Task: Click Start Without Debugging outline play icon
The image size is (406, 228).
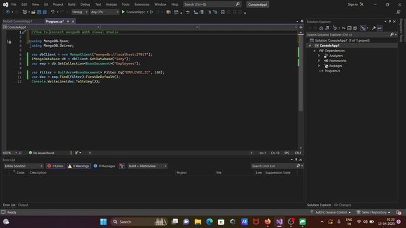Action: click(x=152, y=12)
